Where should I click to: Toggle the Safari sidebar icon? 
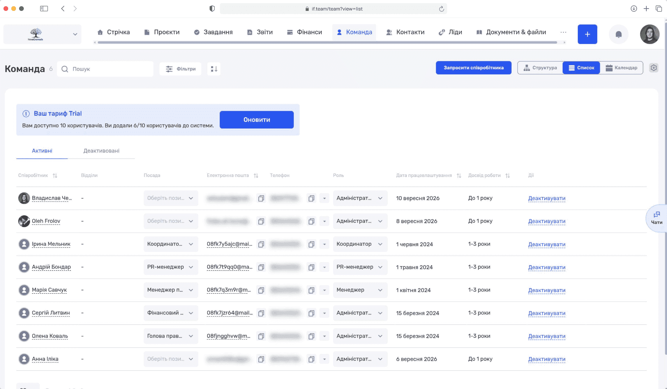click(44, 9)
